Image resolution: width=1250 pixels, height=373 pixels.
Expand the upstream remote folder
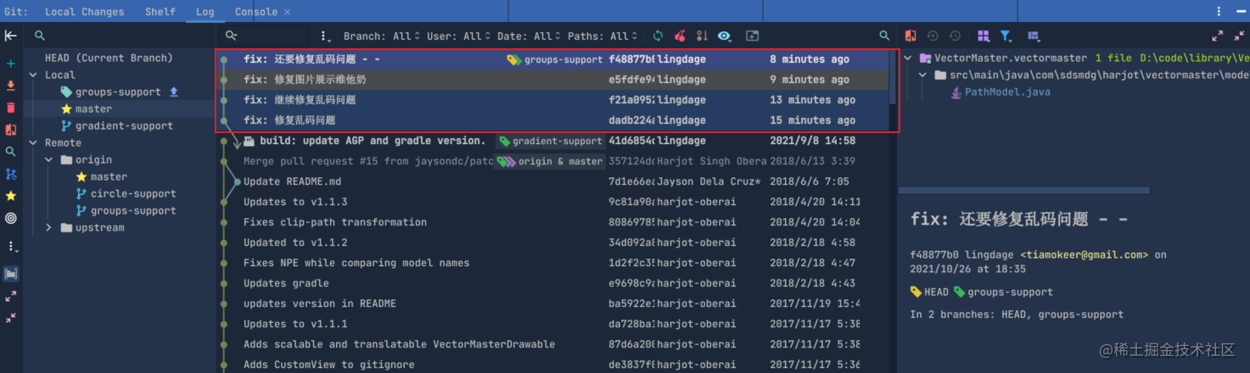point(49,227)
